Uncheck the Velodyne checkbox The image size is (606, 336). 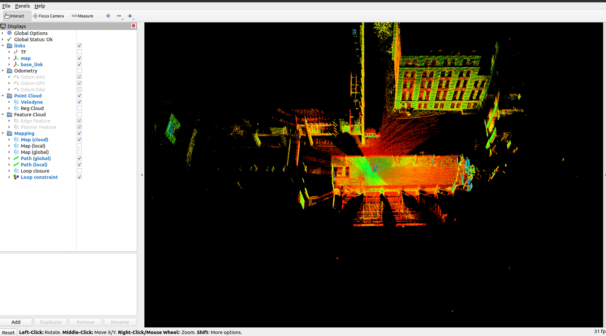(79, 102)
